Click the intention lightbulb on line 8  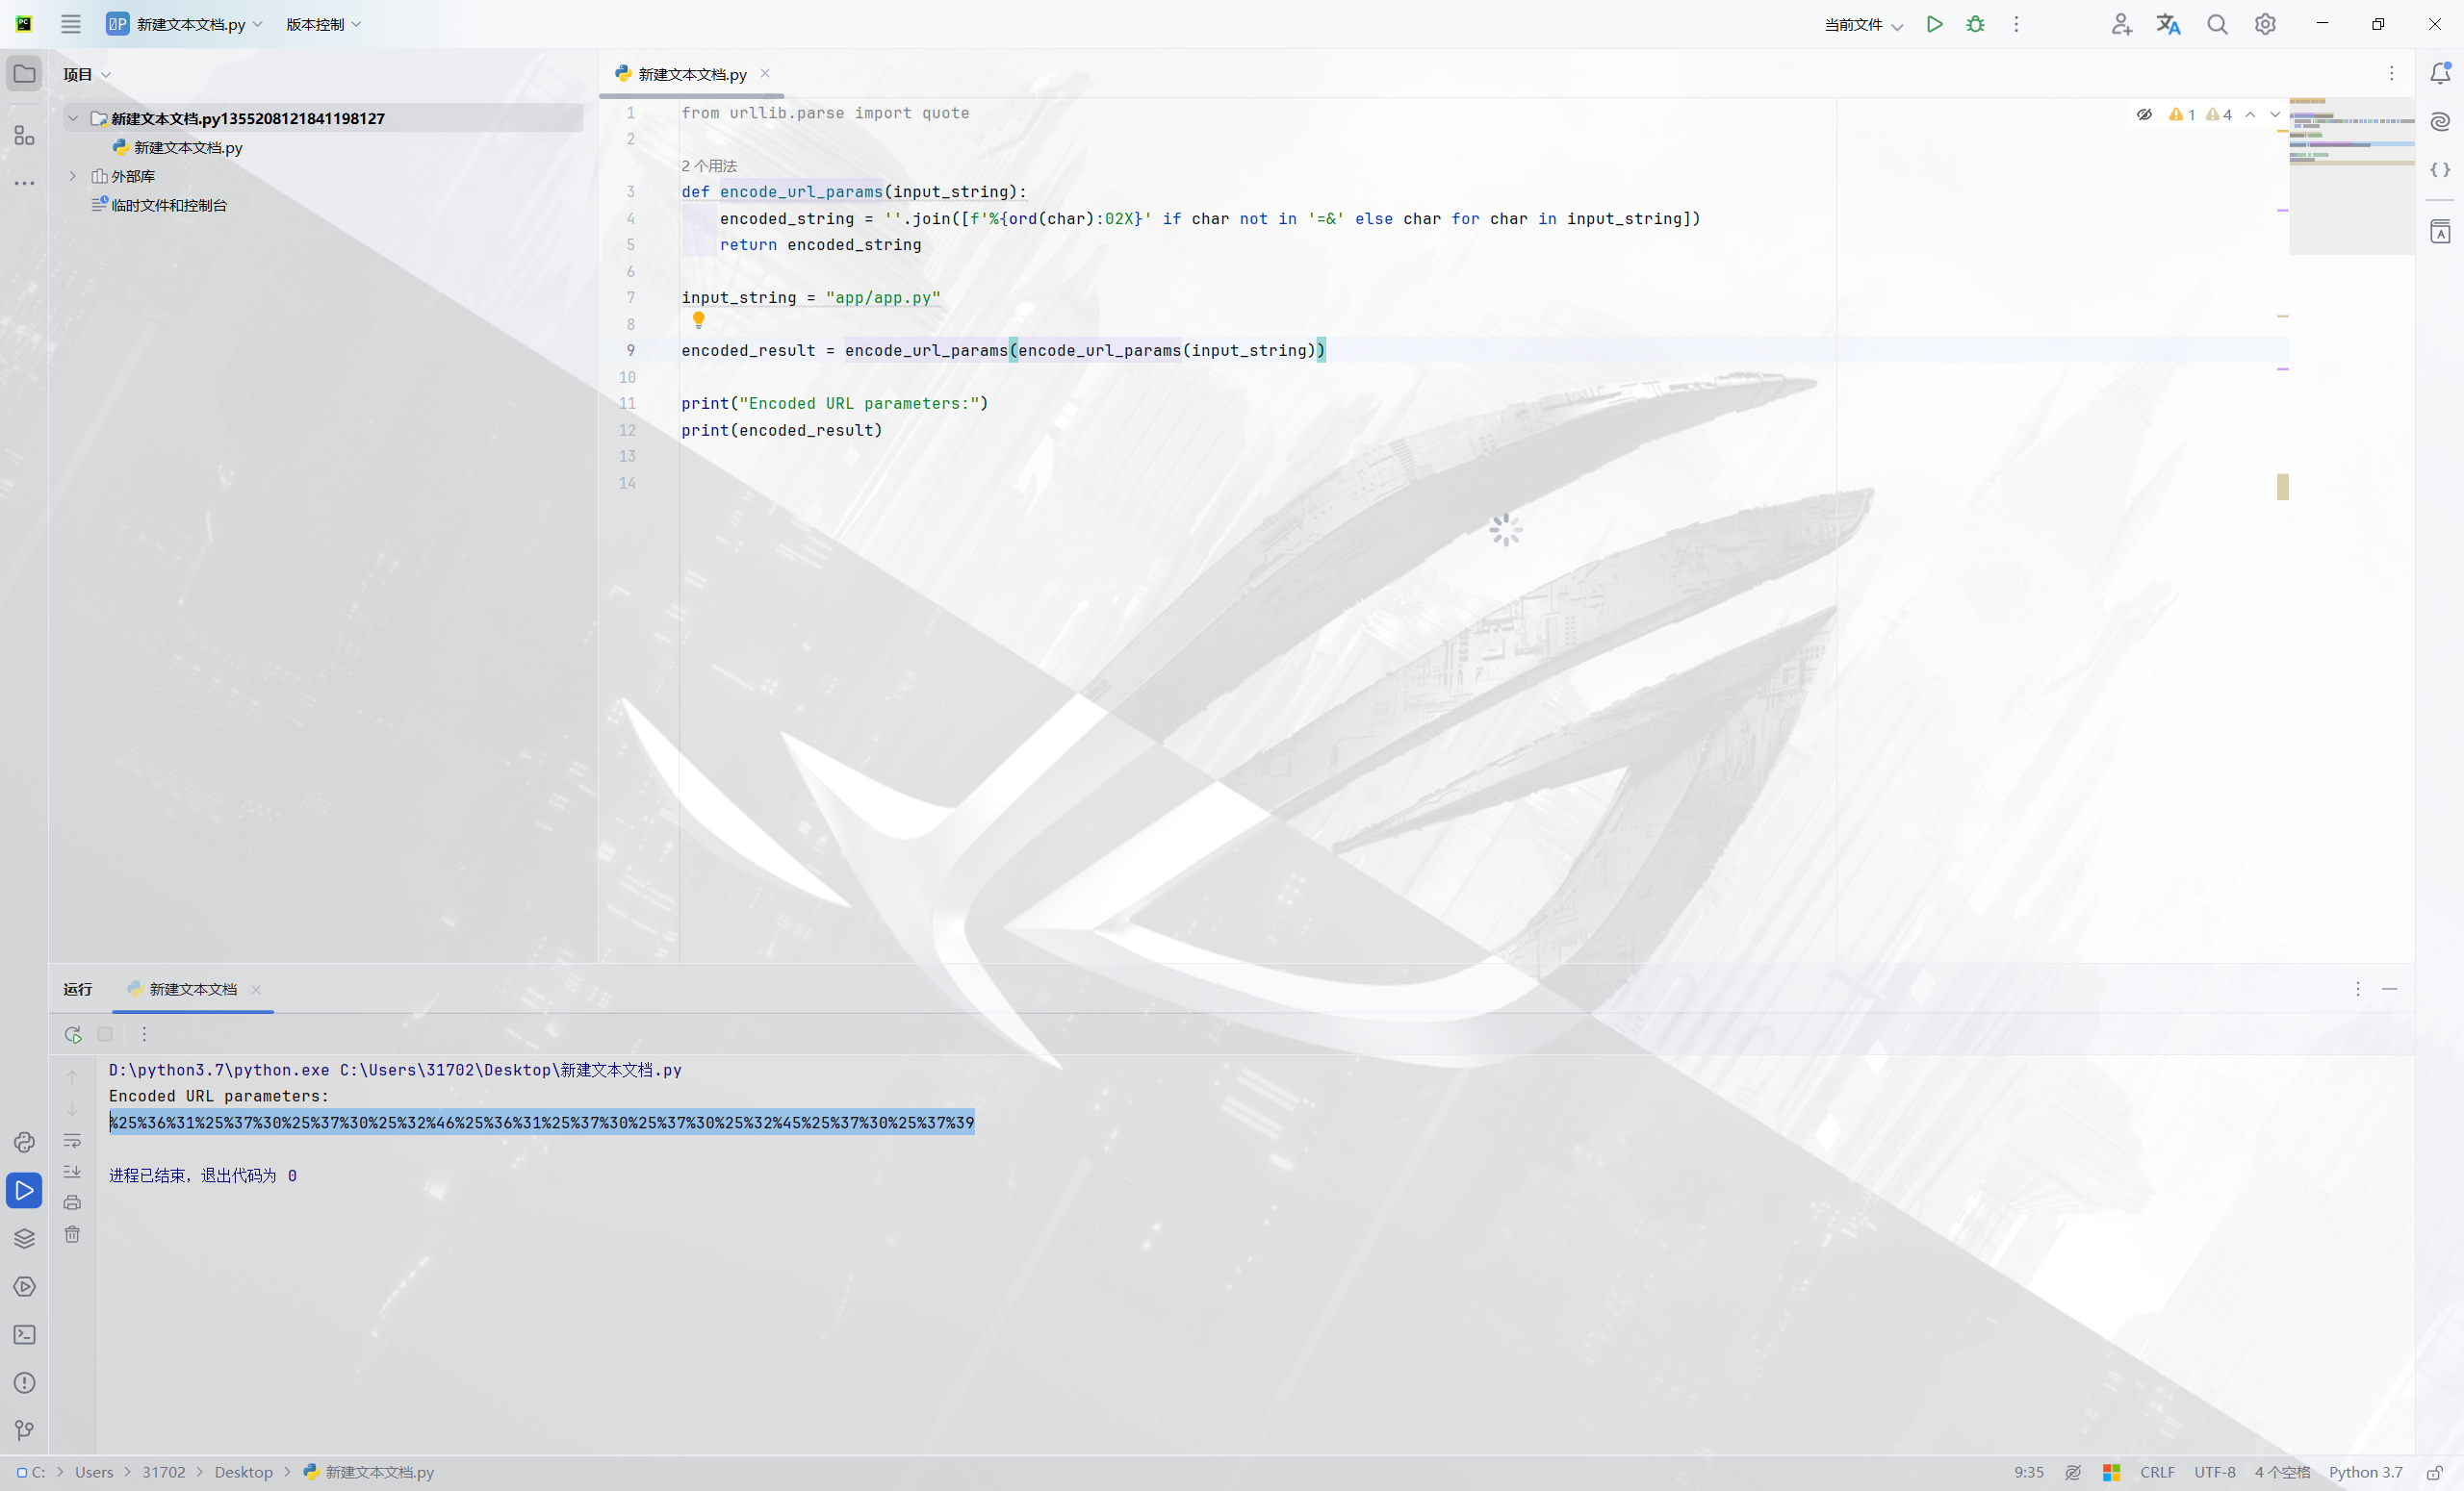[699, 319]
